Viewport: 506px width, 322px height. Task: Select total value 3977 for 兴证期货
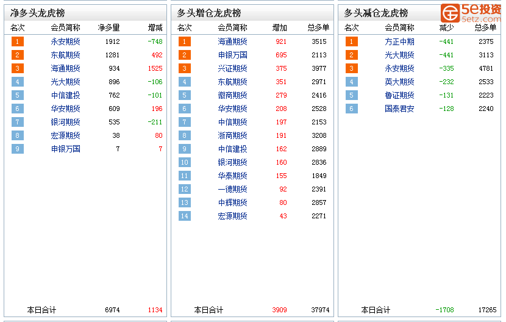click(x=319, y=68)
